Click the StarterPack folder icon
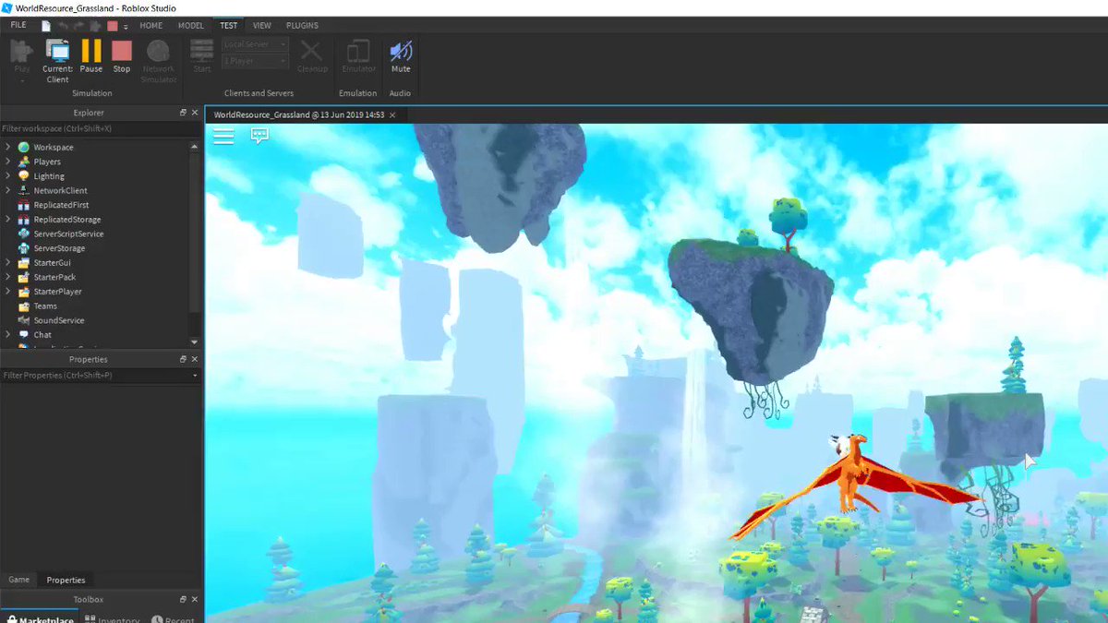Image resolution: width=1108 pixels, height=623 pixels. click(24, 277)
